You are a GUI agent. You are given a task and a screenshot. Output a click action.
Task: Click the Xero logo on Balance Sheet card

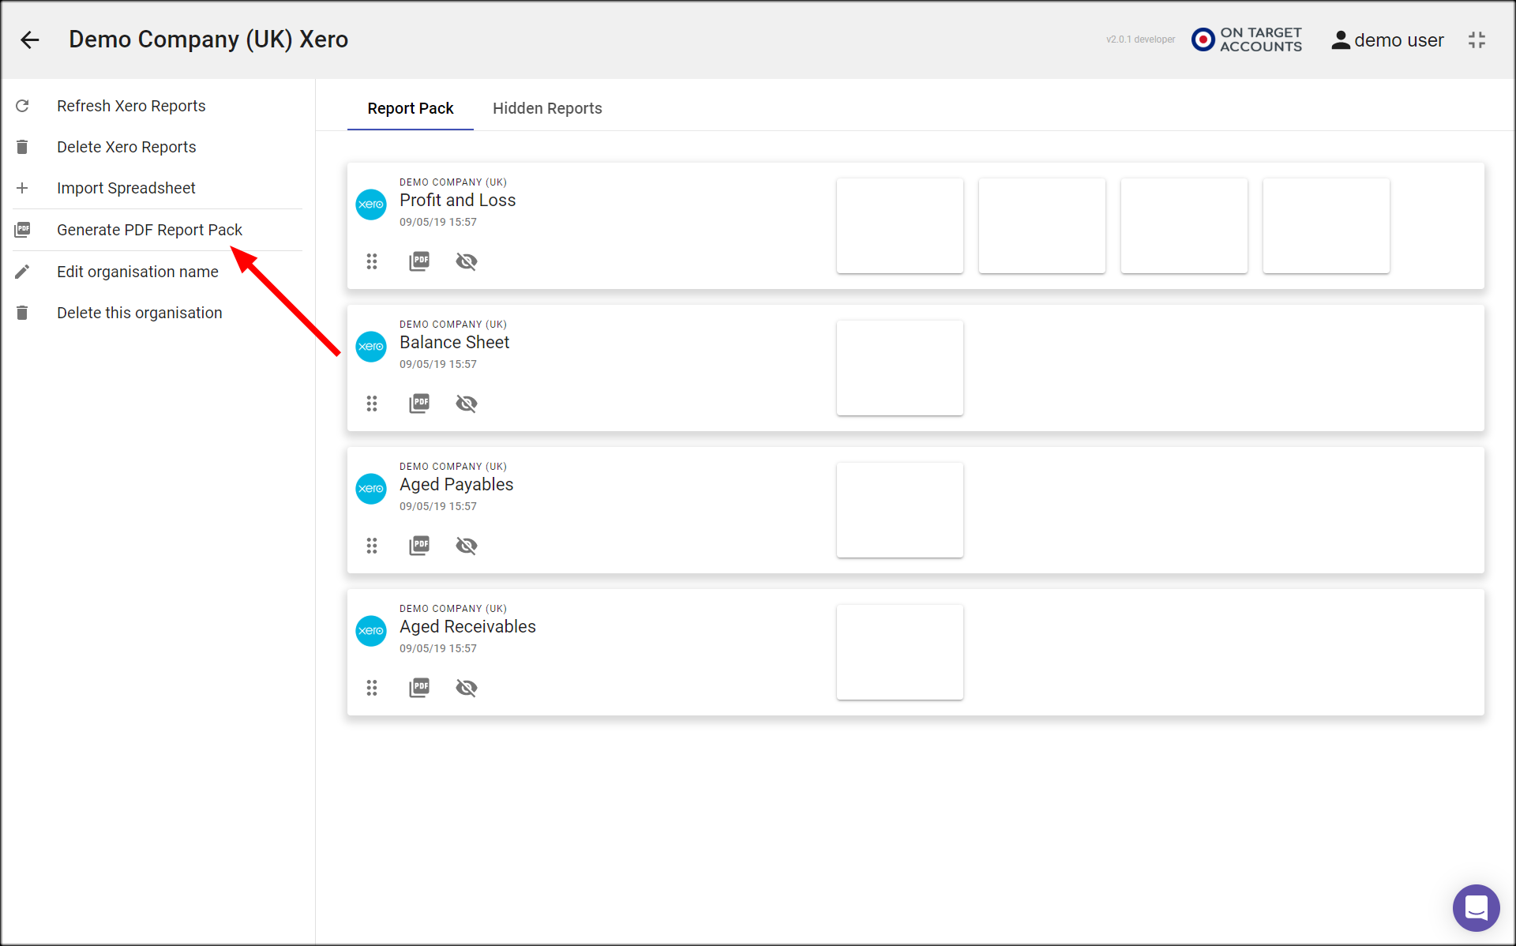(x=371, y=347)
